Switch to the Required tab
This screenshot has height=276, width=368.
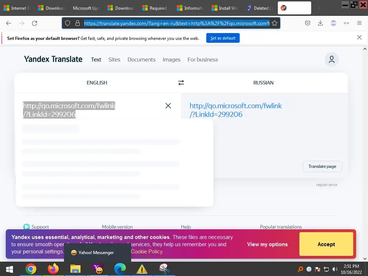click(156, 8)
